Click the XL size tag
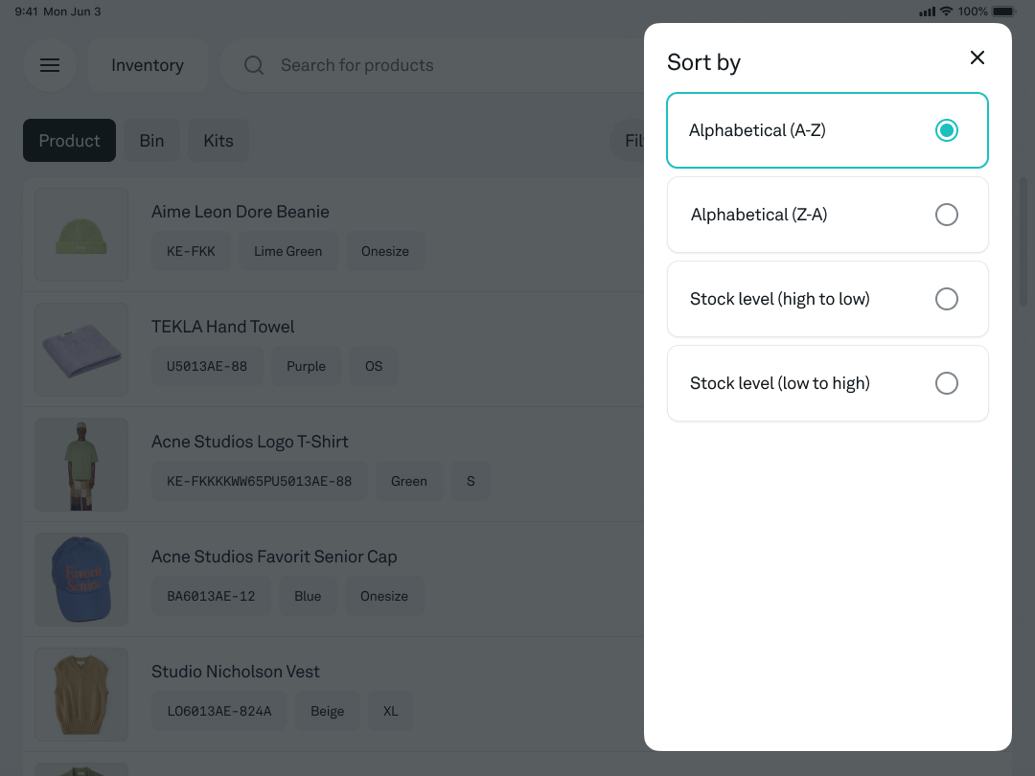The height and width of the screenshot is (776, 1035). pyautogui.click(x=391, y=711)
